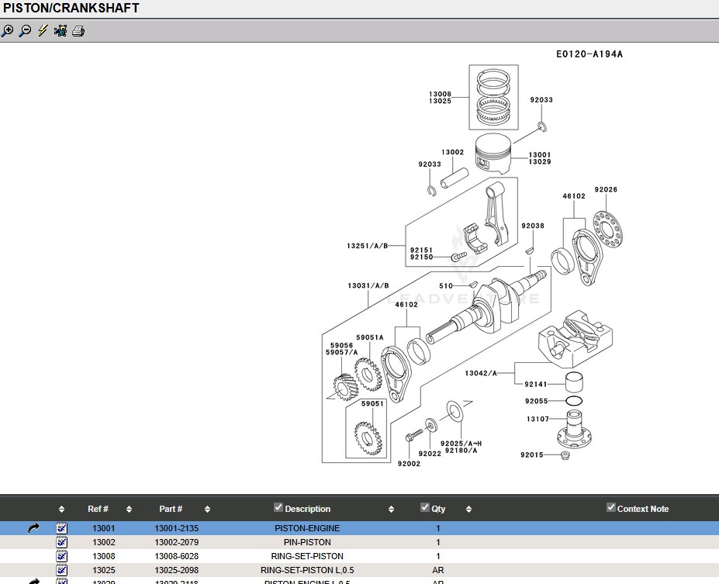The height and width of the screenshot is (584, 719).
Task: Click the checklist icon in the 13008 row
Action: 62,556
